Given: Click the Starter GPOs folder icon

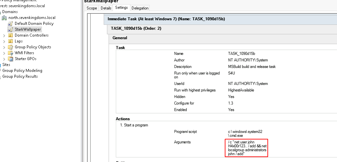Looking at the screenshot, I should (10, 59).
